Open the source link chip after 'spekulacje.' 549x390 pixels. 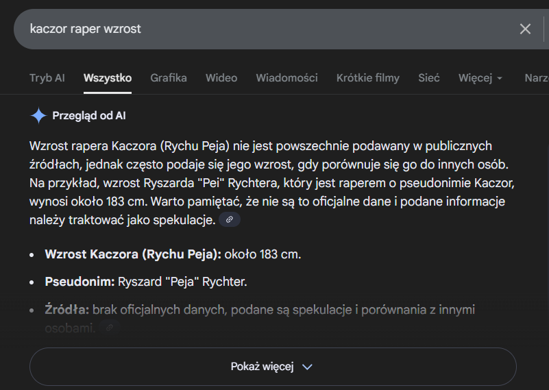[230, 219]
